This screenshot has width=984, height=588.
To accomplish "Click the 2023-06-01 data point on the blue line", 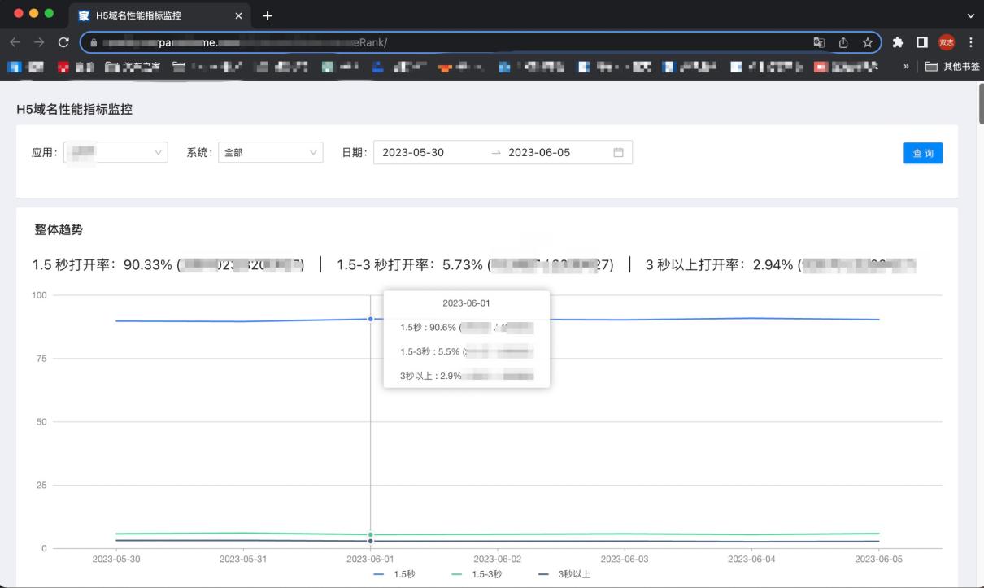I will tap(371, 319).
